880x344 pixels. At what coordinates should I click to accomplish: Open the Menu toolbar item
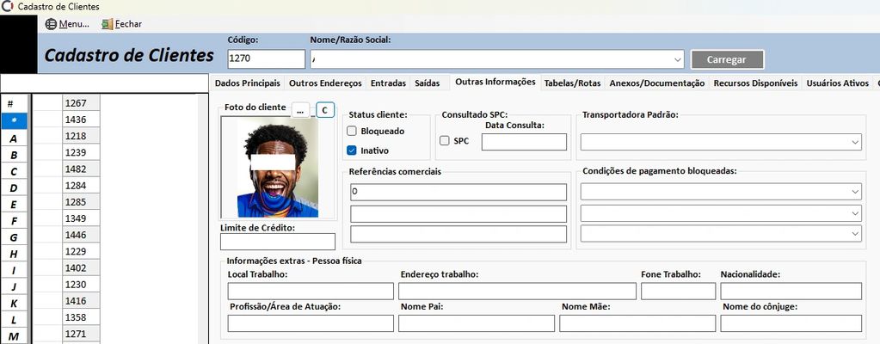(67, 24)
